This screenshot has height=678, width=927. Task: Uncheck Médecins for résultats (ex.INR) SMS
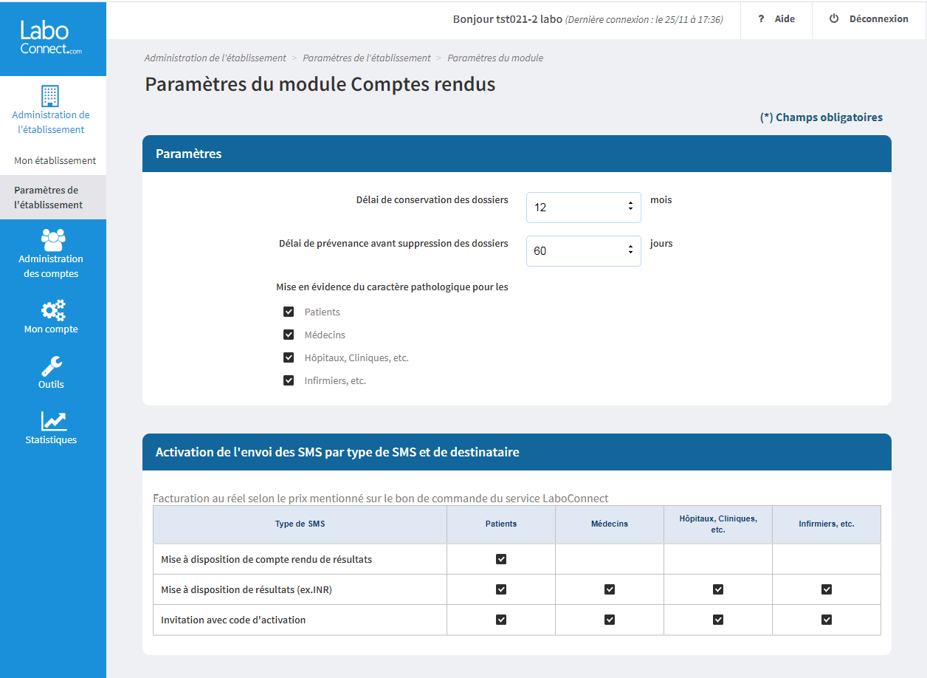coord(610,589)
